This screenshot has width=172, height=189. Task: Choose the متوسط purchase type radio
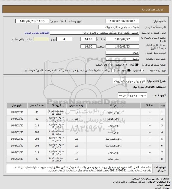[129, 70]
